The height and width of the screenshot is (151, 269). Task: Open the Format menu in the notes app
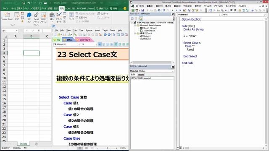pyautogui.click(x=89, y=30)
